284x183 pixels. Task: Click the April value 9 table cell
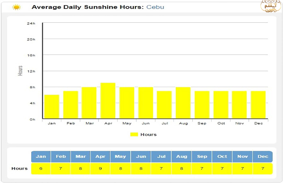click(x=101, y=168)
